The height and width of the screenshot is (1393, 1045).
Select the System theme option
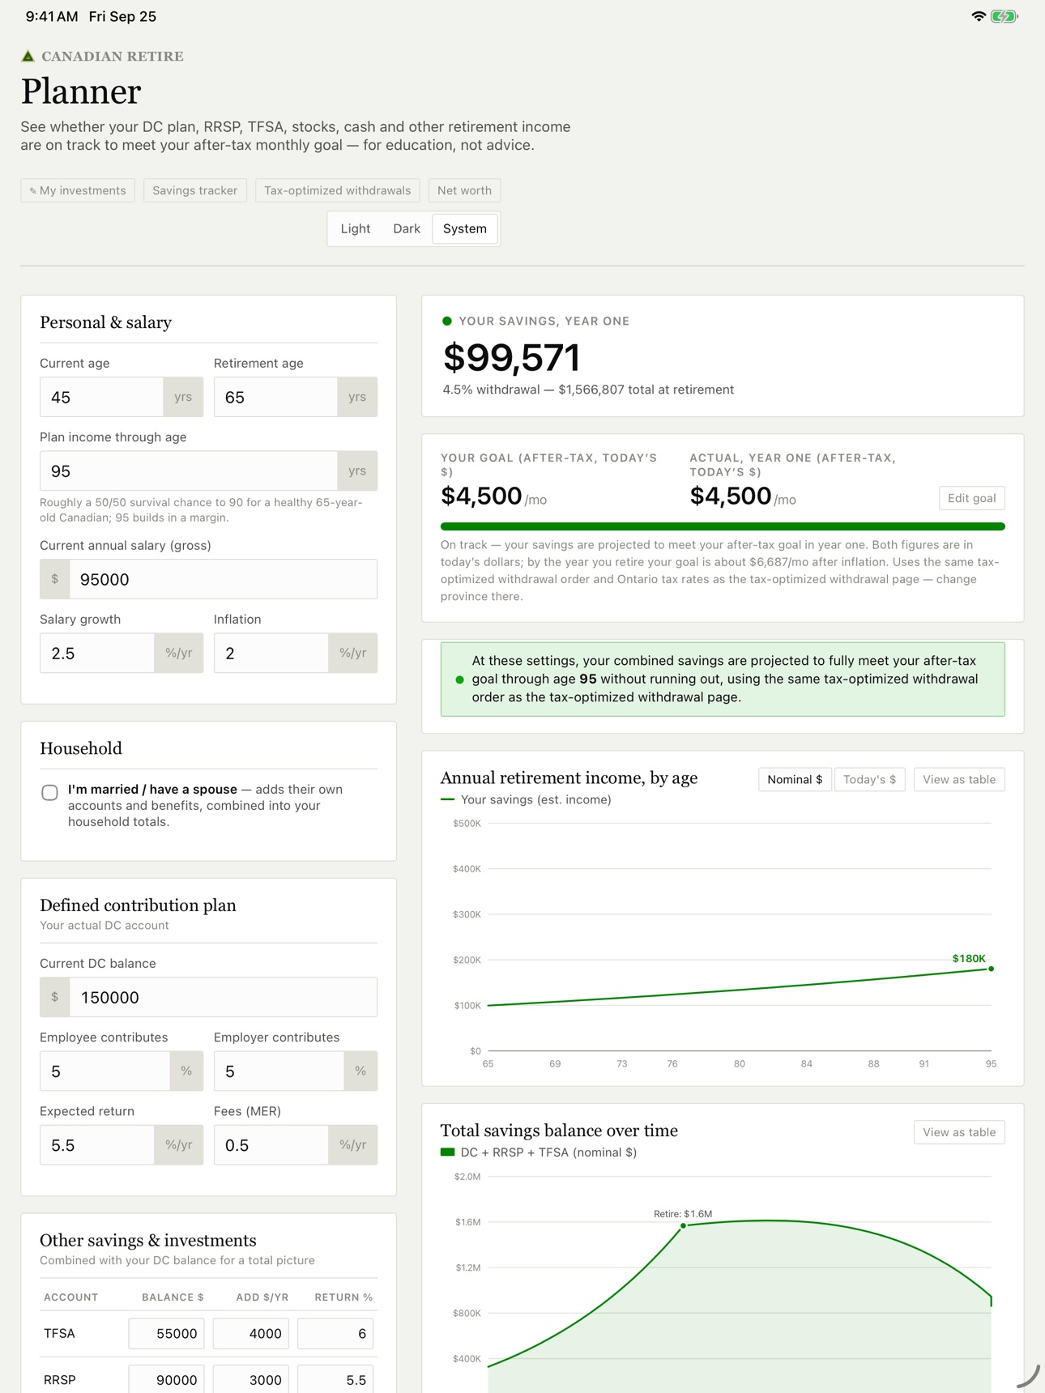(465, 228)
